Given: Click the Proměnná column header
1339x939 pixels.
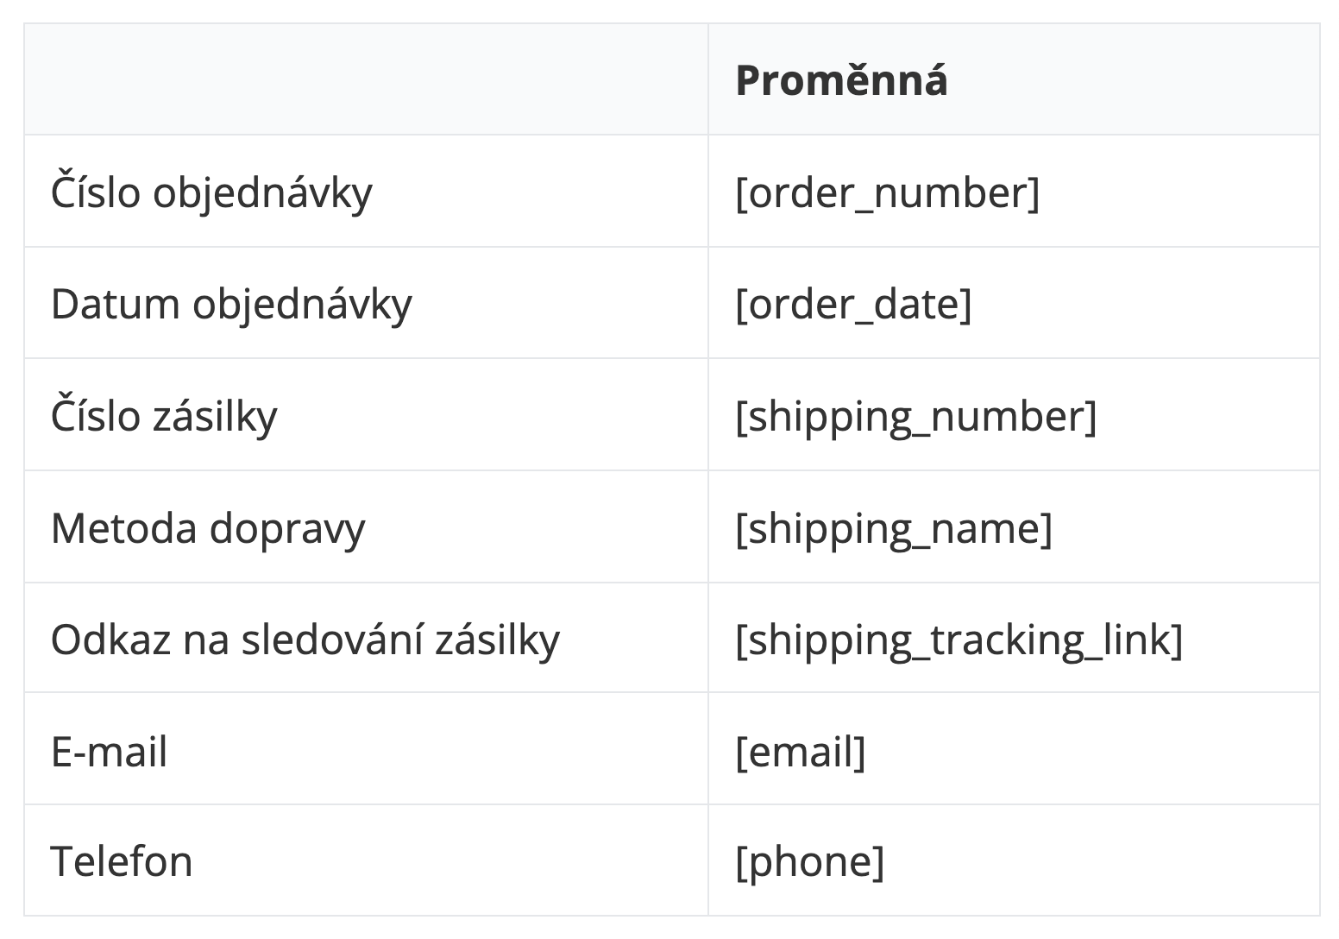Looking at the screenshot, I should click(841, 80).
